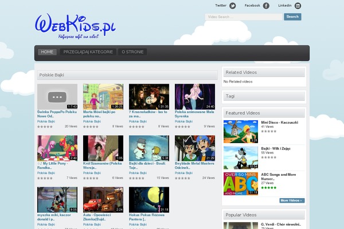Screen dimensions: 344x229
Task: Open Świnka Peppa video thumbnail
Action: [x=57, y=96]
